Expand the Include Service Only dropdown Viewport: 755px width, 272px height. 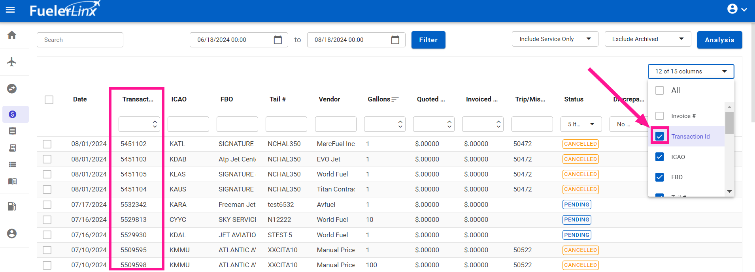555,39
